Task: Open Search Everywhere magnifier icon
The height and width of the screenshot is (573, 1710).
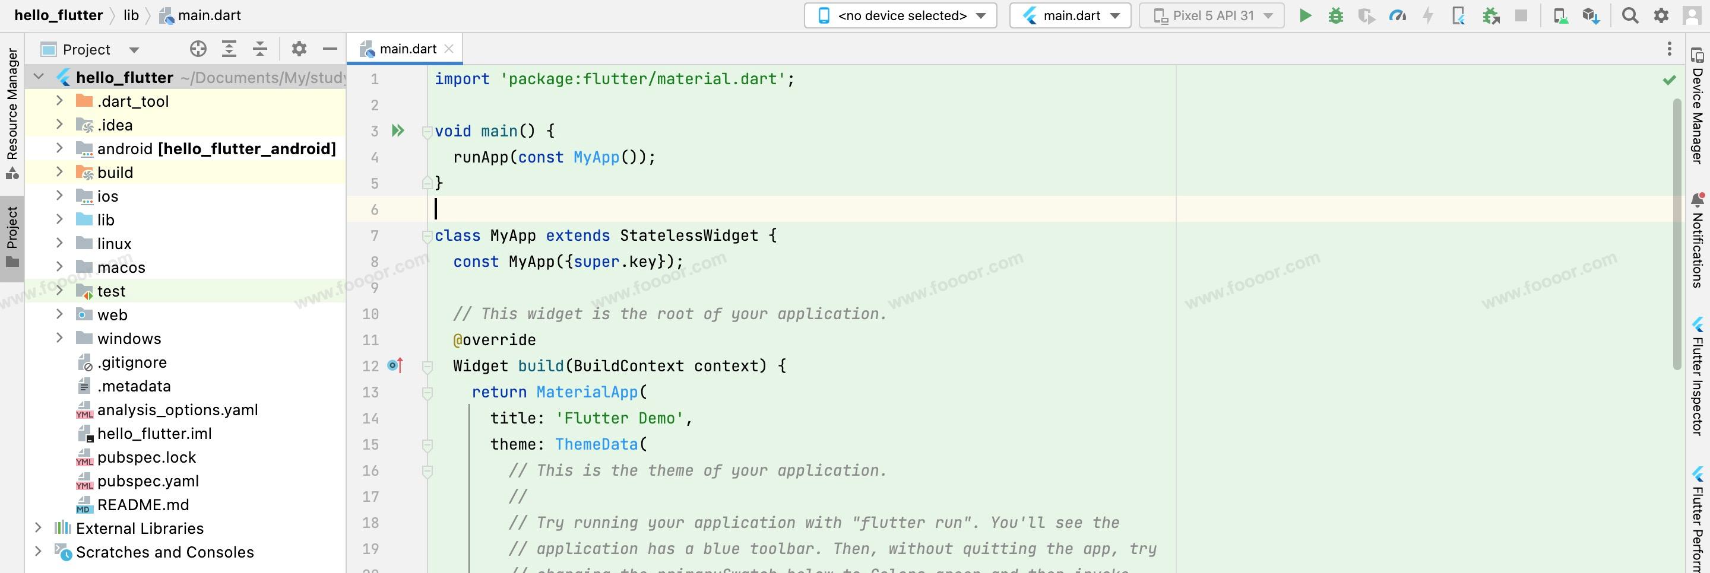Action: tap(1630, 16)
